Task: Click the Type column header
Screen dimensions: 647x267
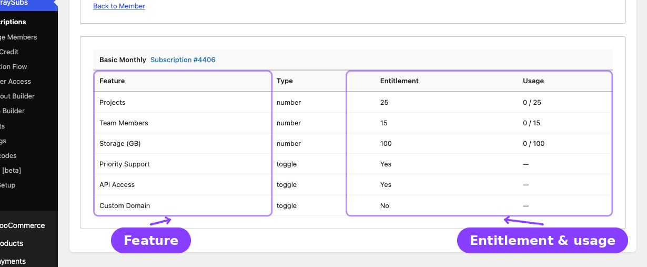Action: [285, 81]
